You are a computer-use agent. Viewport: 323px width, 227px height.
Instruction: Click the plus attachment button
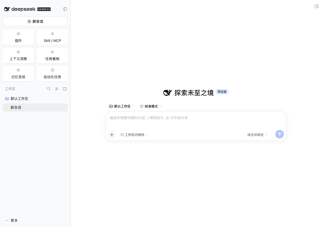pyautogui.click(x=112, y=135)
